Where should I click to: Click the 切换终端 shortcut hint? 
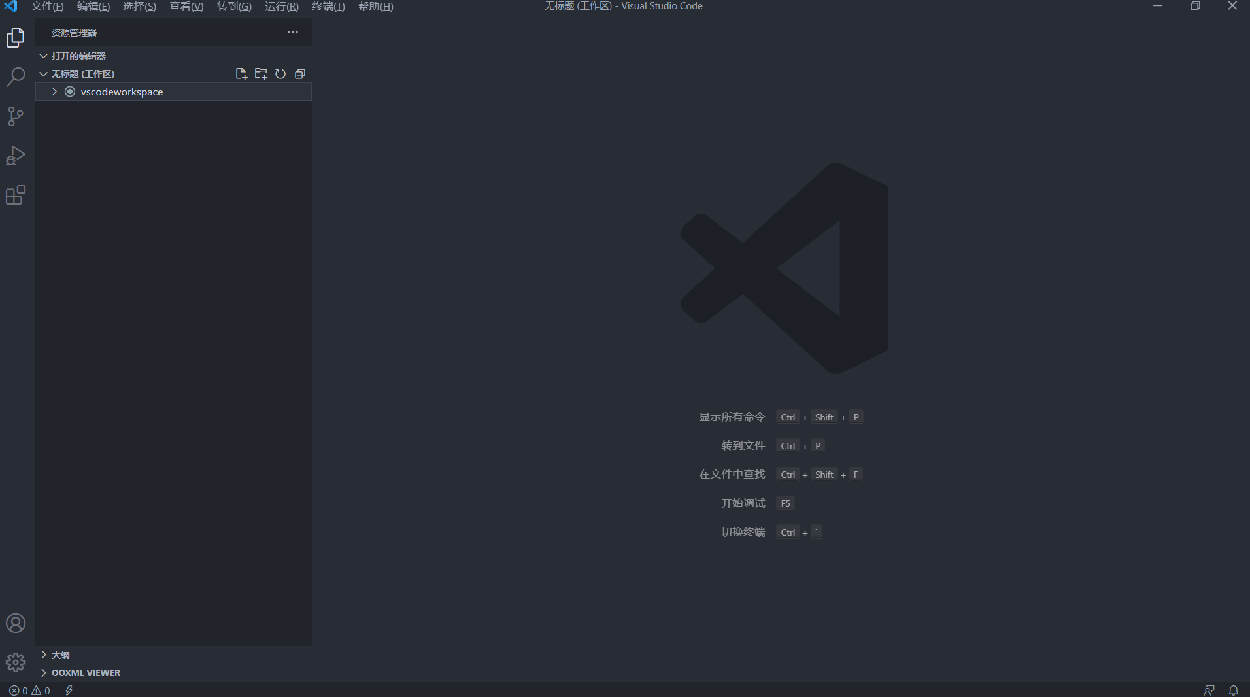click(x=743, y=532)
